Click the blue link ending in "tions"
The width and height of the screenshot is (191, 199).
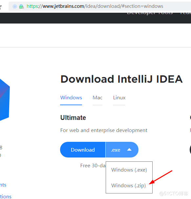(x=6, y=197)
